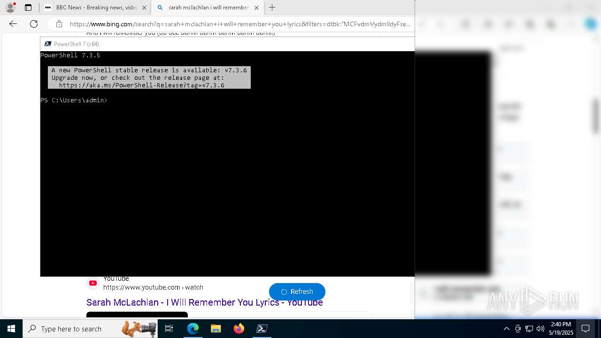Click the YouTube favicon in search result

pyautogui.click(x=93, y=283)
